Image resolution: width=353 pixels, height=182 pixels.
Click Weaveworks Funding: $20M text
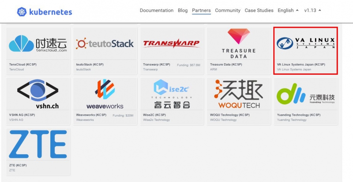(x=123, y=116)
